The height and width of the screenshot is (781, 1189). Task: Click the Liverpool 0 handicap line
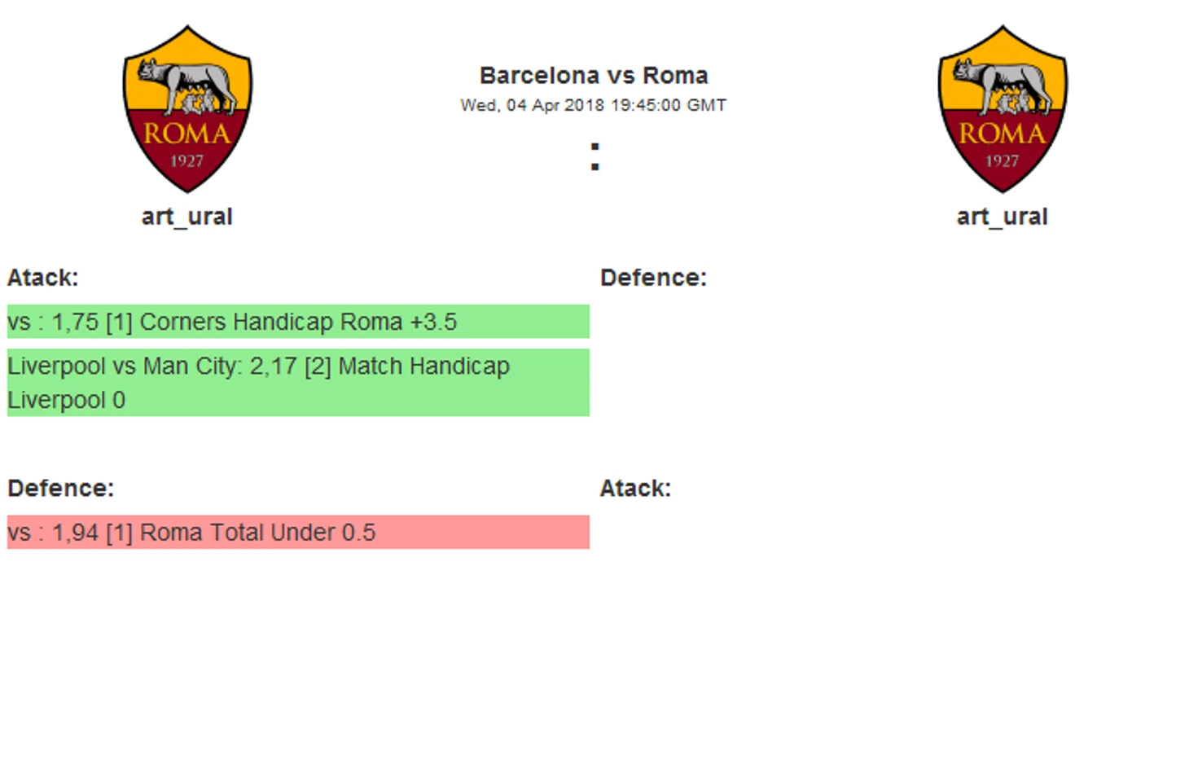(67, 401)
